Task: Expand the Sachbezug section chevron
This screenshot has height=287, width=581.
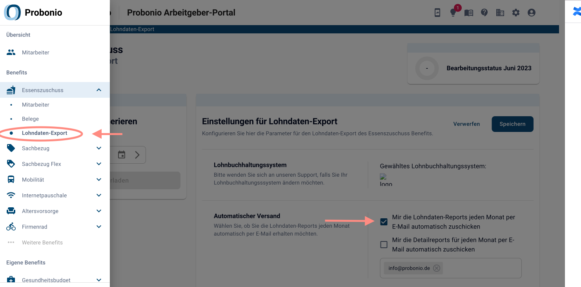Action: click(99, 148)
